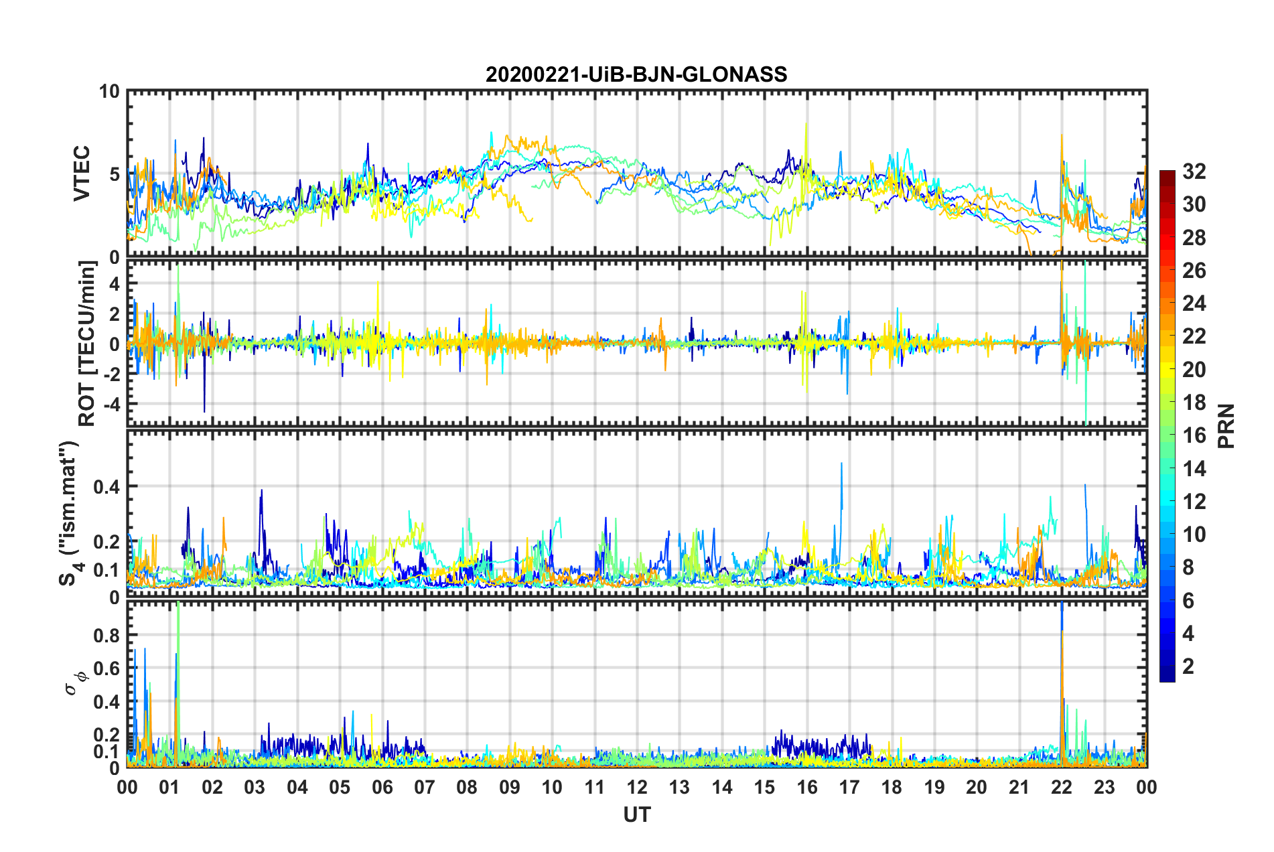Click the S4 ("ism.mat") axis label
Viewport: 1274px width, 852px height.
point(69,514)
